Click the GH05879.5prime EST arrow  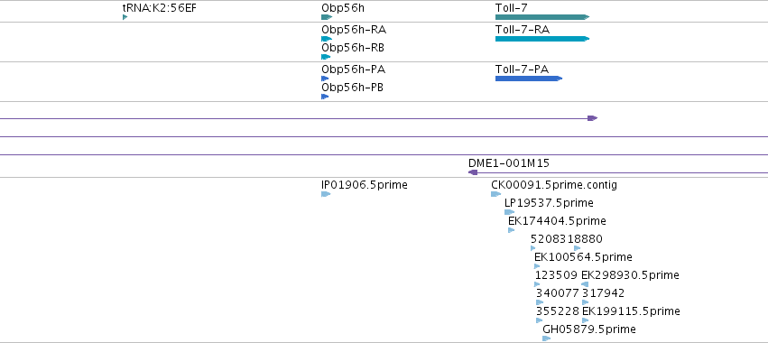(547, 338)
